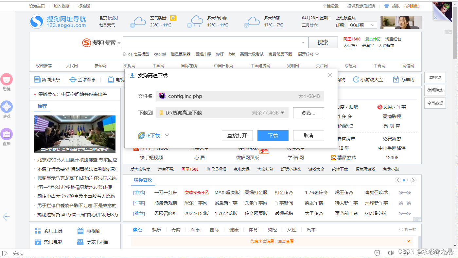Image resolution: width=458 pixels, height=258 pixels.
Task: Click the blue 下载 button
Action: (273, 136)
